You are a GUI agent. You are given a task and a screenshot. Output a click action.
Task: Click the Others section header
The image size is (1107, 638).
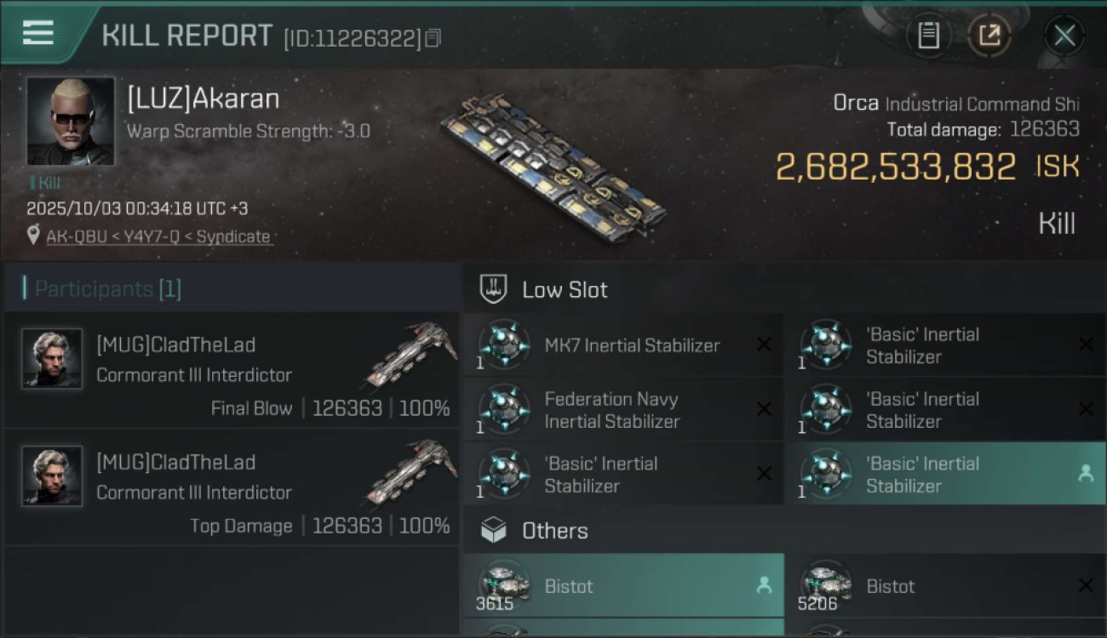(554, 531)
